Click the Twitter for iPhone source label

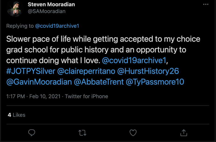click(86, 96)
